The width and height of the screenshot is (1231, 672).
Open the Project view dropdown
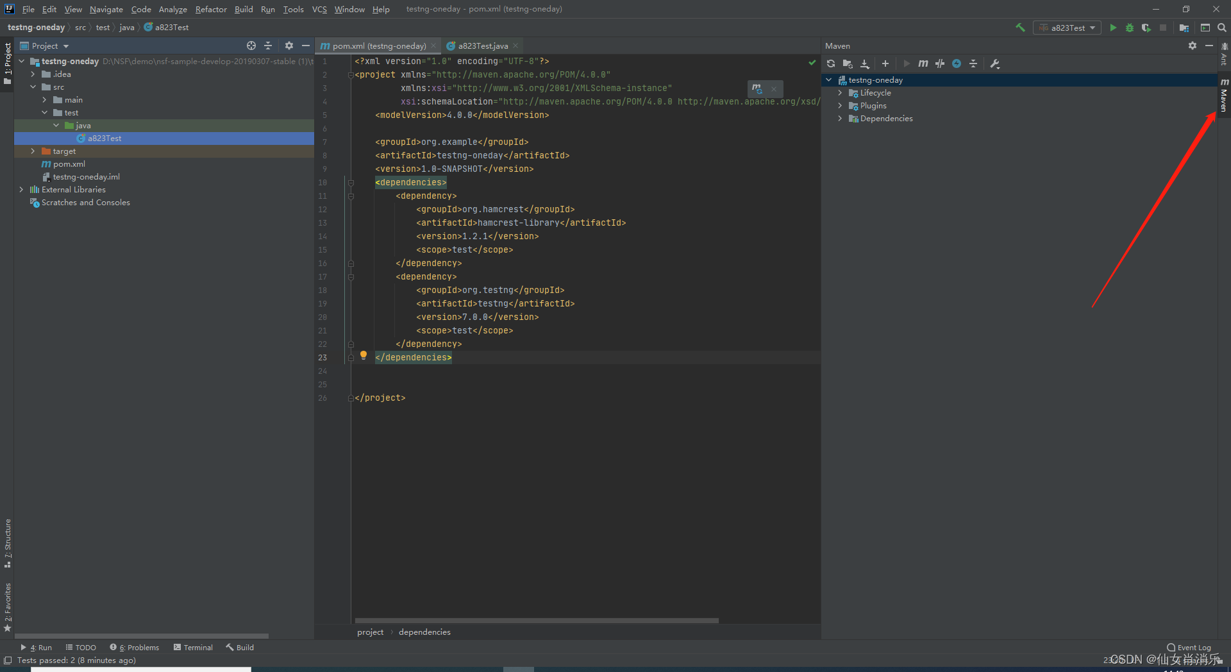(45, 46)
